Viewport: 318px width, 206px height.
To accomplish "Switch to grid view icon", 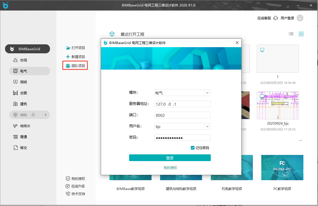I will point(301,34).
